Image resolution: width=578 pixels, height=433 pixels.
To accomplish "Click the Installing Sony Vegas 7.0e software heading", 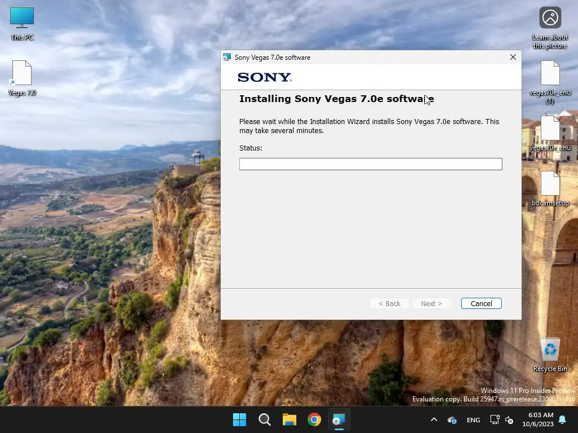I will point(336,99).
